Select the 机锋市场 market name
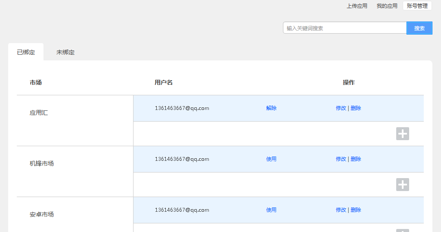The height and width of the screenshot is (232, 441). point(42,163)
